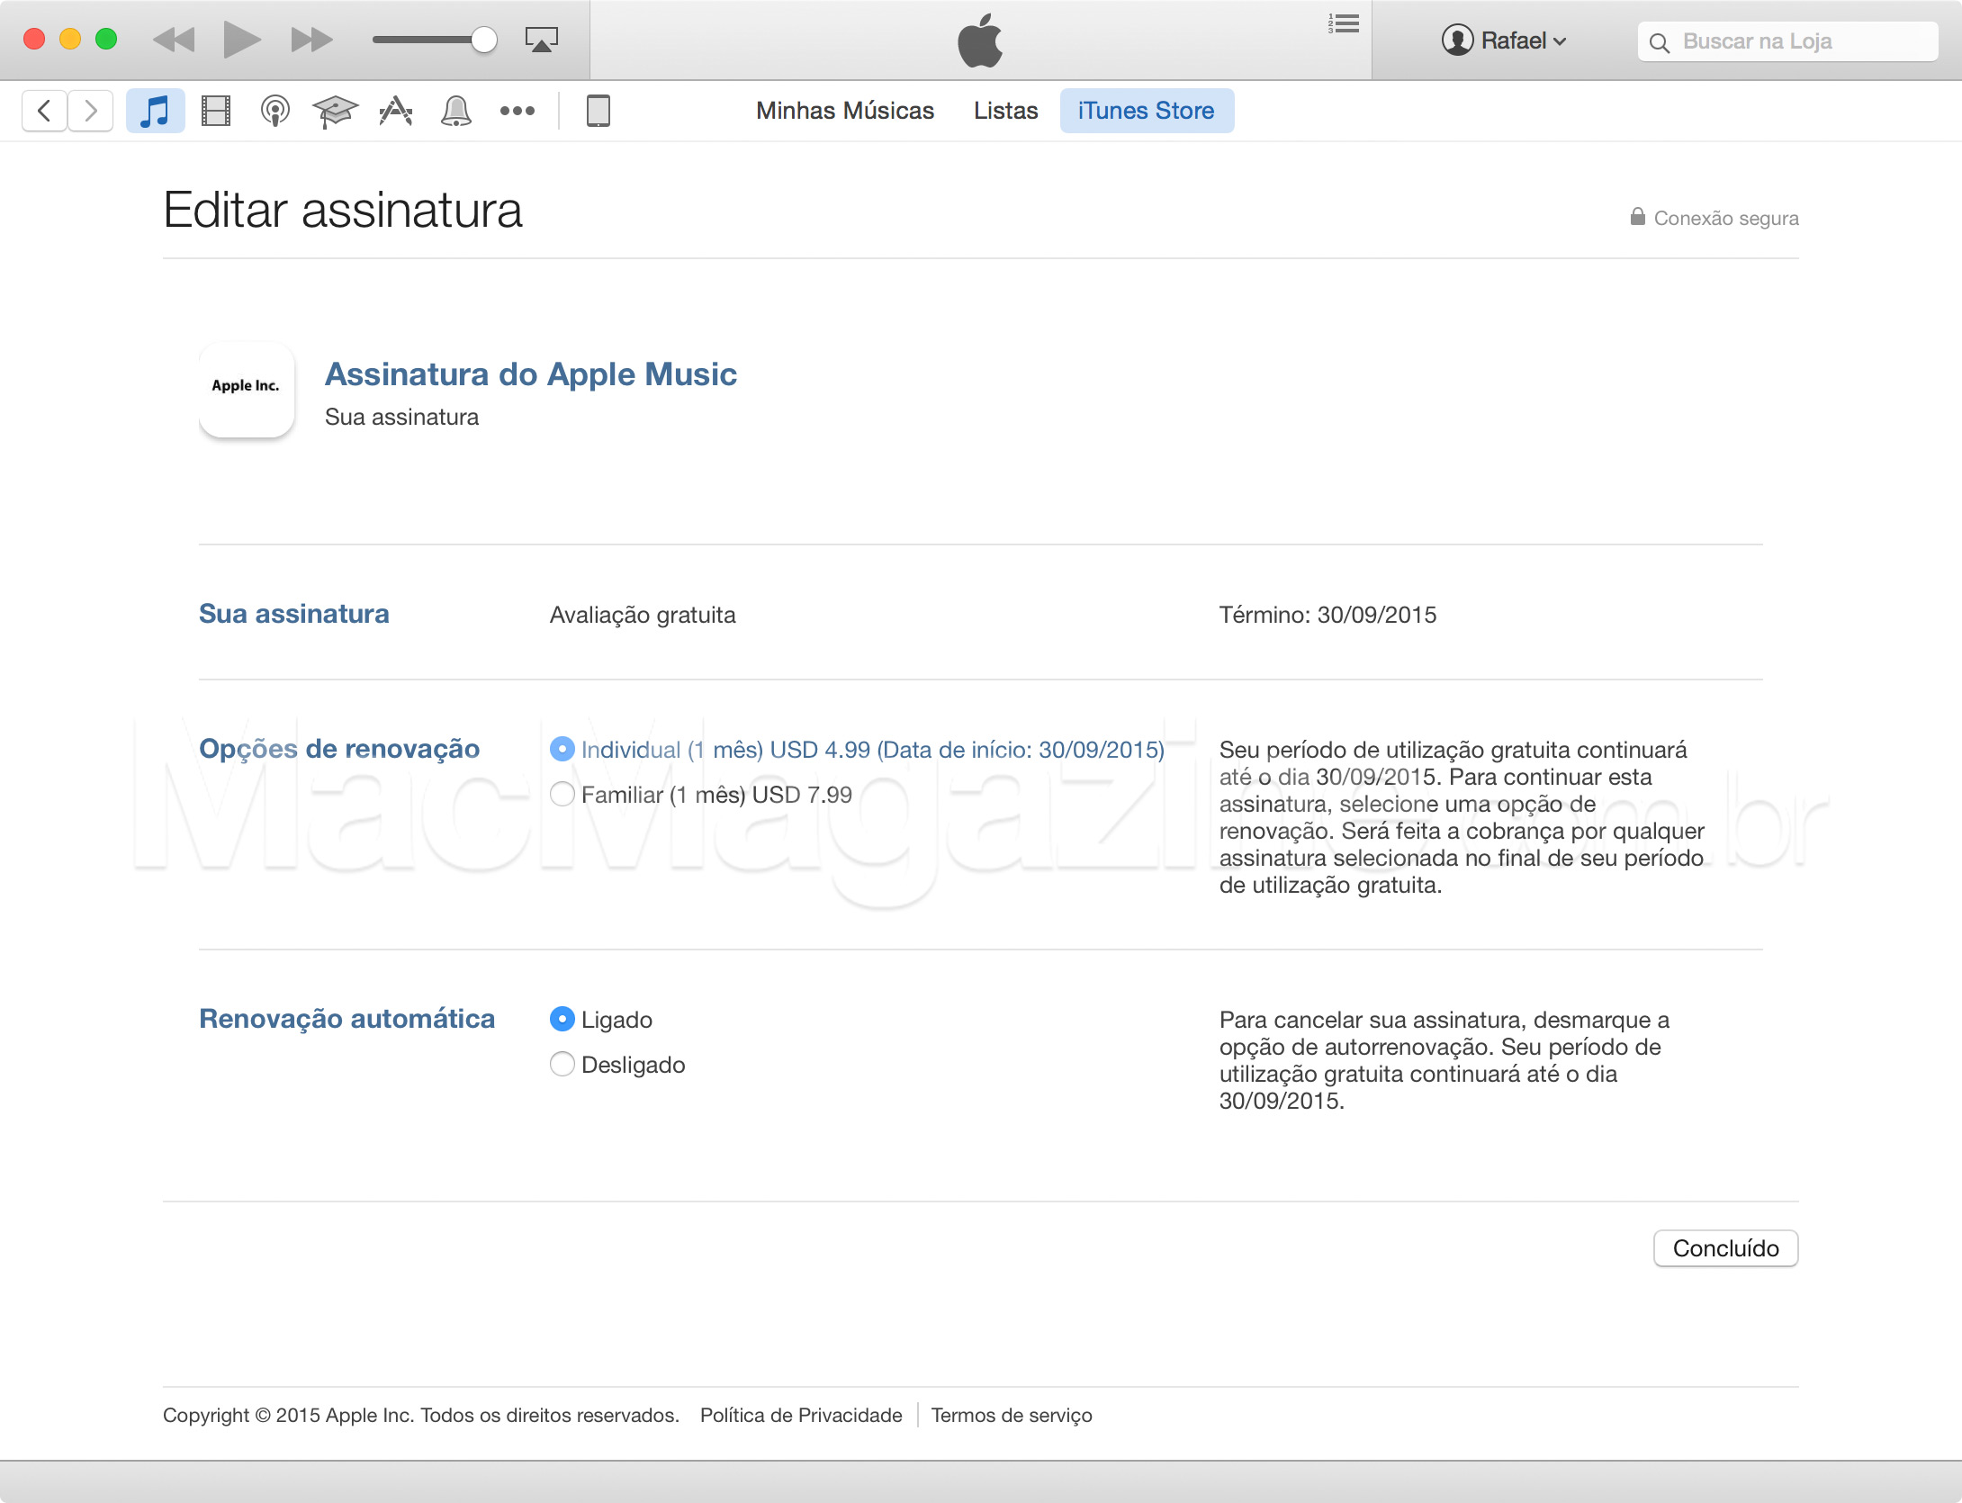Select the iPhone device icon
Image resolution: width=1962 pixels, height=1503 pixels.
[x=598, y=111]
